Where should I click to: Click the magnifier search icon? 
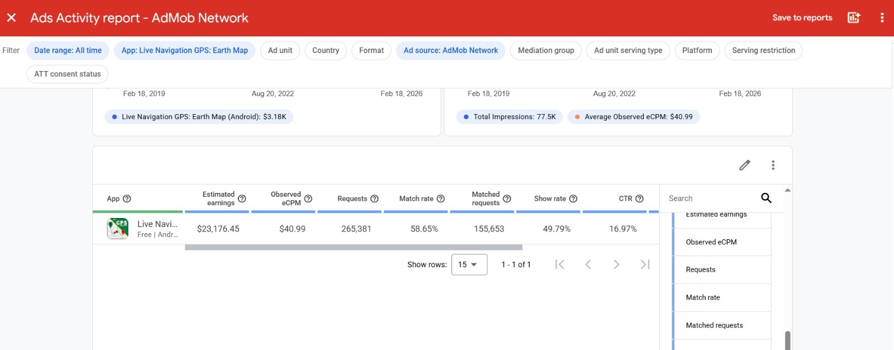(766, 198)
